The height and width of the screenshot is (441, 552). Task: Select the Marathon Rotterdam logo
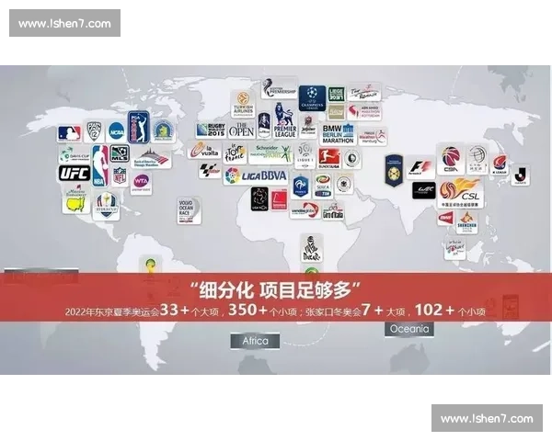point(364,112)
